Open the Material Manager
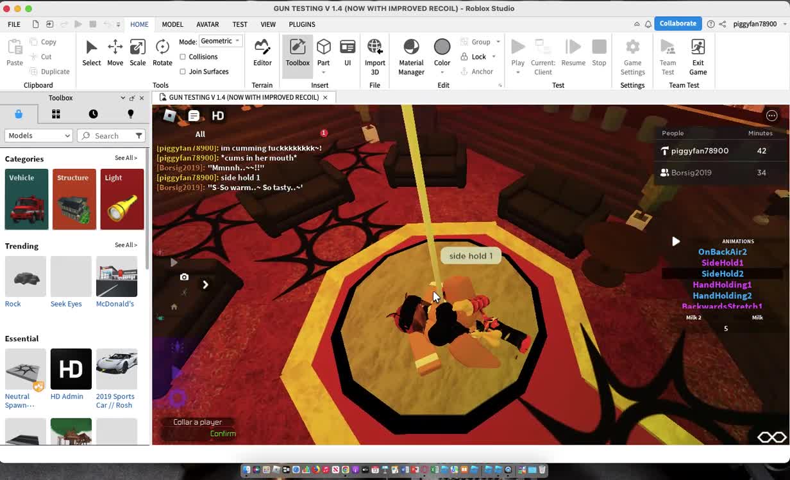790x480 pixels. [x=411, y=56]
